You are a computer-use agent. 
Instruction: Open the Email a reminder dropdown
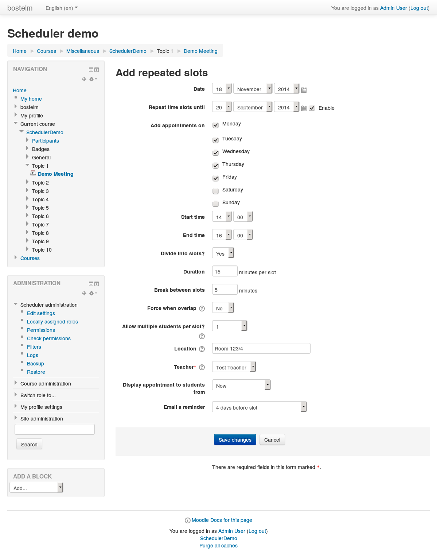(x=259, y=407)
